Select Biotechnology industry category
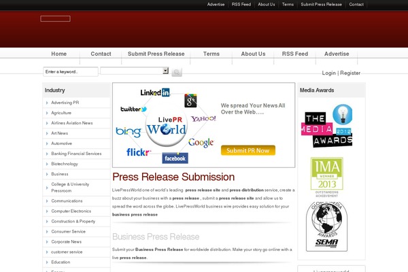 click(65, 164)
